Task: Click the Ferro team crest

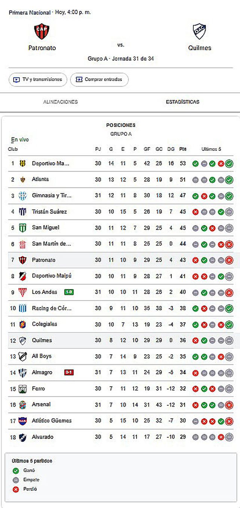Action: [23, 389]
